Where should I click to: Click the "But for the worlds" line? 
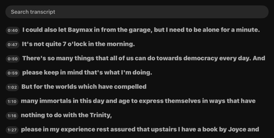(x=84, y=87)
